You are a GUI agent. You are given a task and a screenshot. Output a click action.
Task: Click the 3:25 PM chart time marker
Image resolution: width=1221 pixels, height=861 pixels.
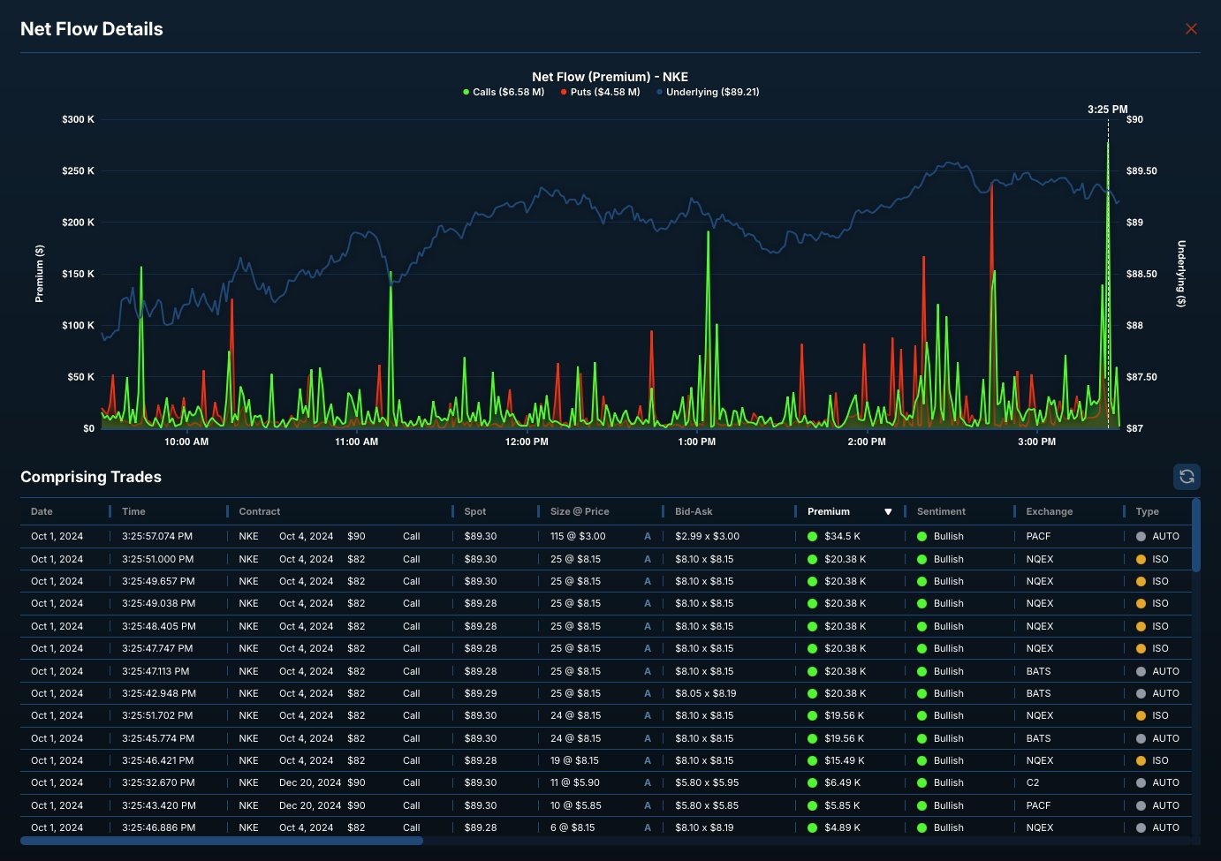(x=1107, y=110)
